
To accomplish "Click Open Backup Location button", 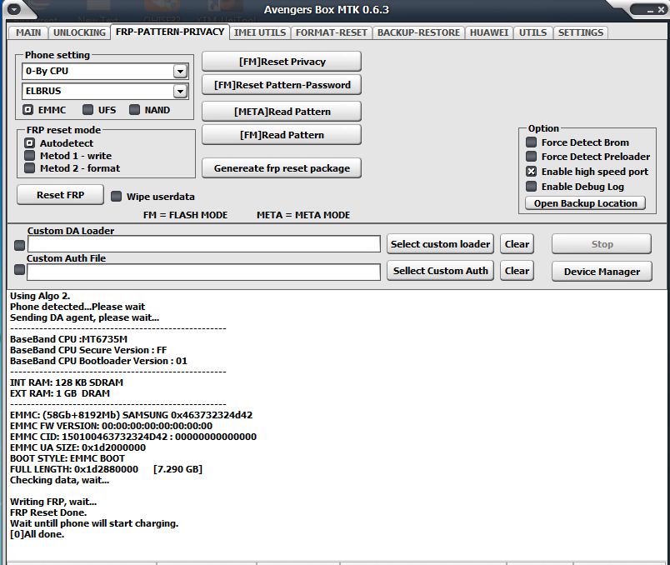I will (x=585, y=203).
